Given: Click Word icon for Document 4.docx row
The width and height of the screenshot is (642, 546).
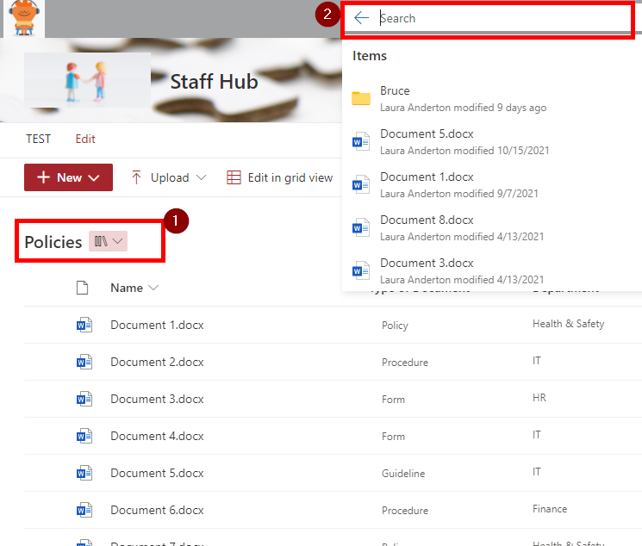Looking at the screenshot, I should [84, 436].
